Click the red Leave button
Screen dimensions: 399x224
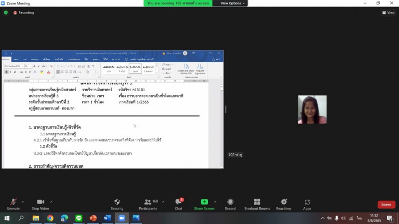pyautogui.click(x=386, y=205)
